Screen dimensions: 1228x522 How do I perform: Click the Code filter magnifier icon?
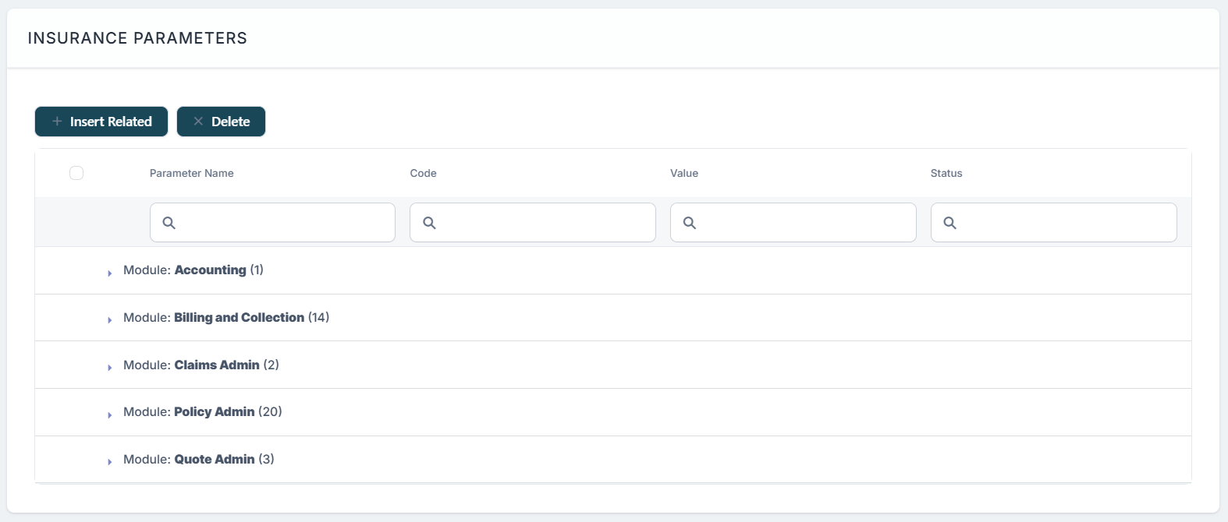click(429, 223)
